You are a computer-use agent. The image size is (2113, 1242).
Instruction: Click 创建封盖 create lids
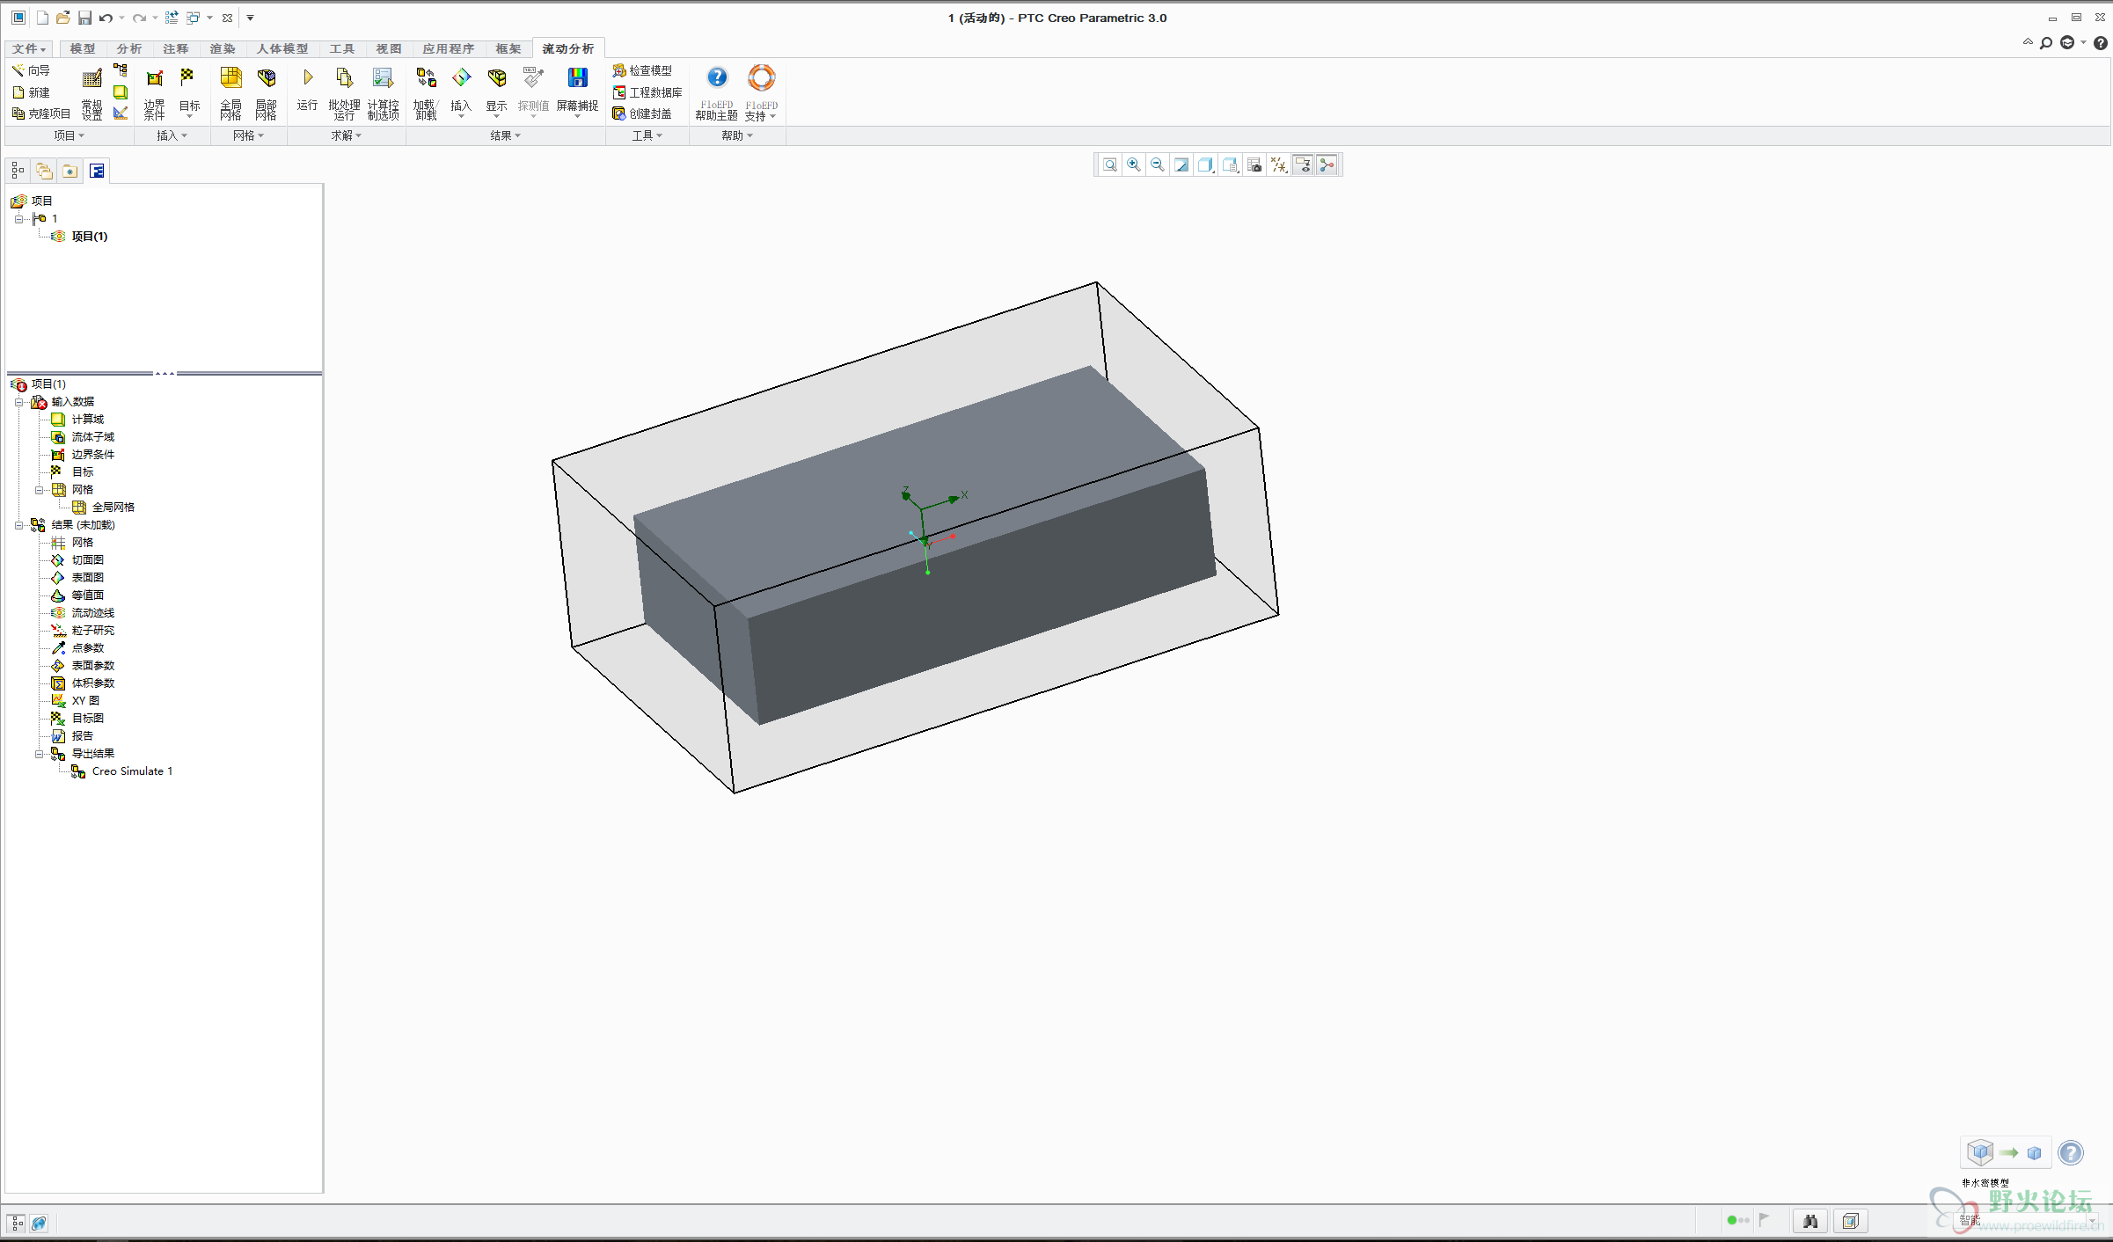pos(642,113)
